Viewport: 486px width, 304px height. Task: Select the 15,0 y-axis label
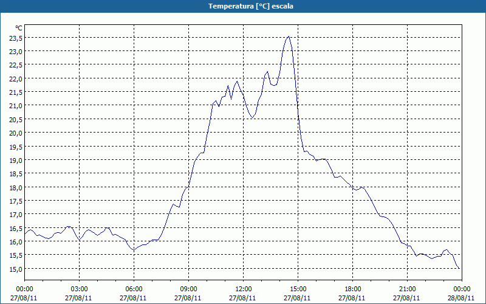(x=15, y=269)
